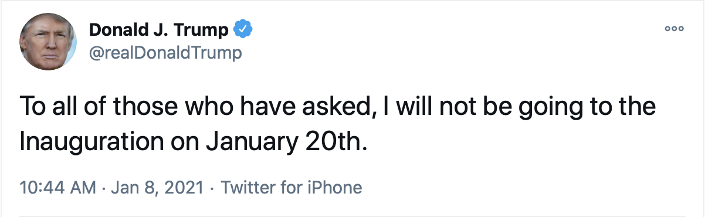
Task: Open Donald J. Trump's profile picture
Action: click(48, 42)
